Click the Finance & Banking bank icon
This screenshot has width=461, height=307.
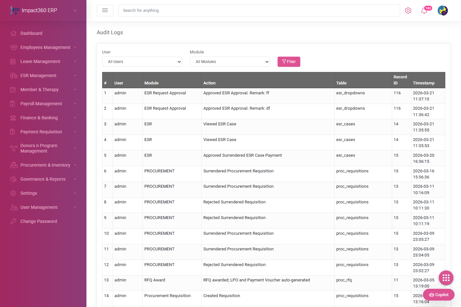(13, 118)
